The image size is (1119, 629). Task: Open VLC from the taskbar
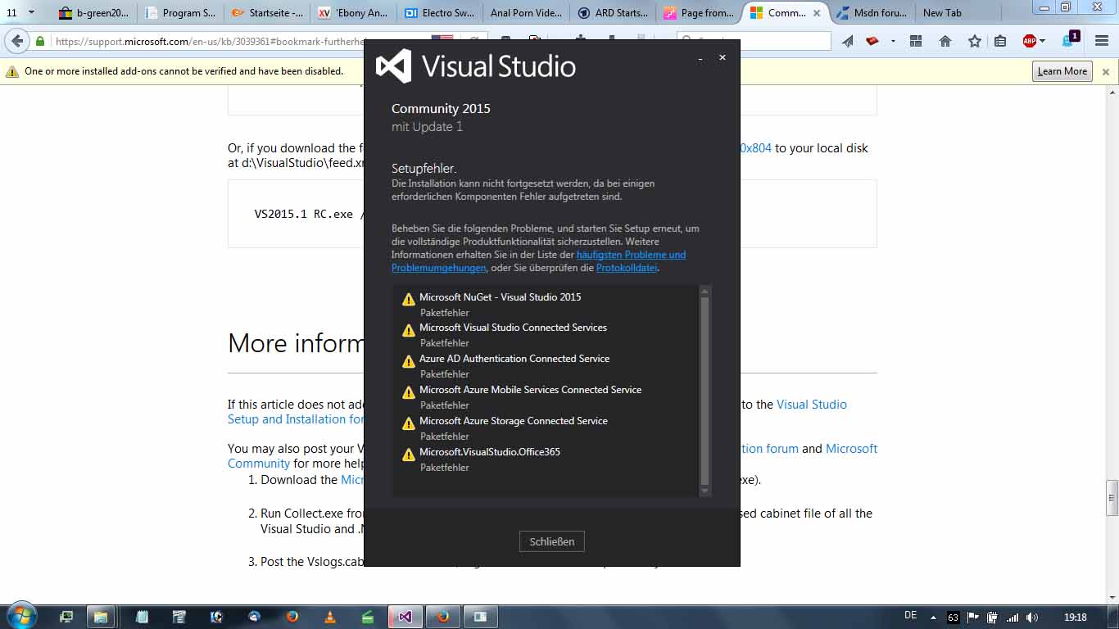click(x=330, y=617)
